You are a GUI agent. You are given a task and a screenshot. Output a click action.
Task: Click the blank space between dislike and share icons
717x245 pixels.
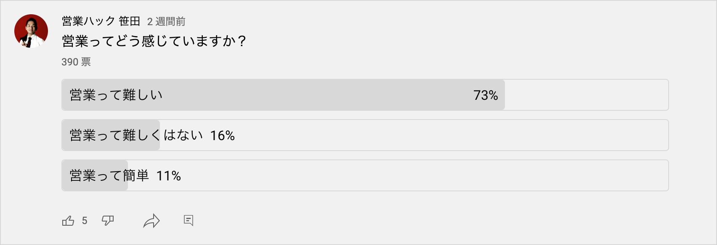(128, 221)
